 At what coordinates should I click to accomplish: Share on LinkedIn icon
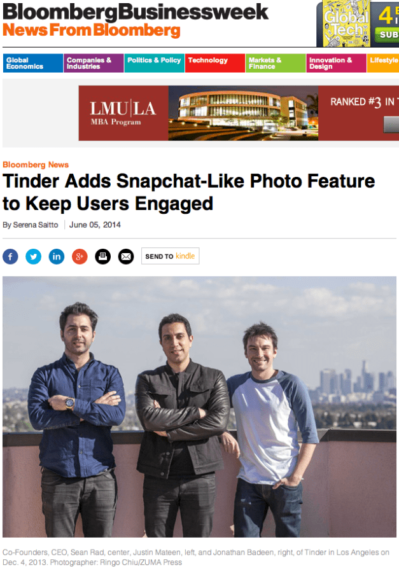[x=57, y=256]
